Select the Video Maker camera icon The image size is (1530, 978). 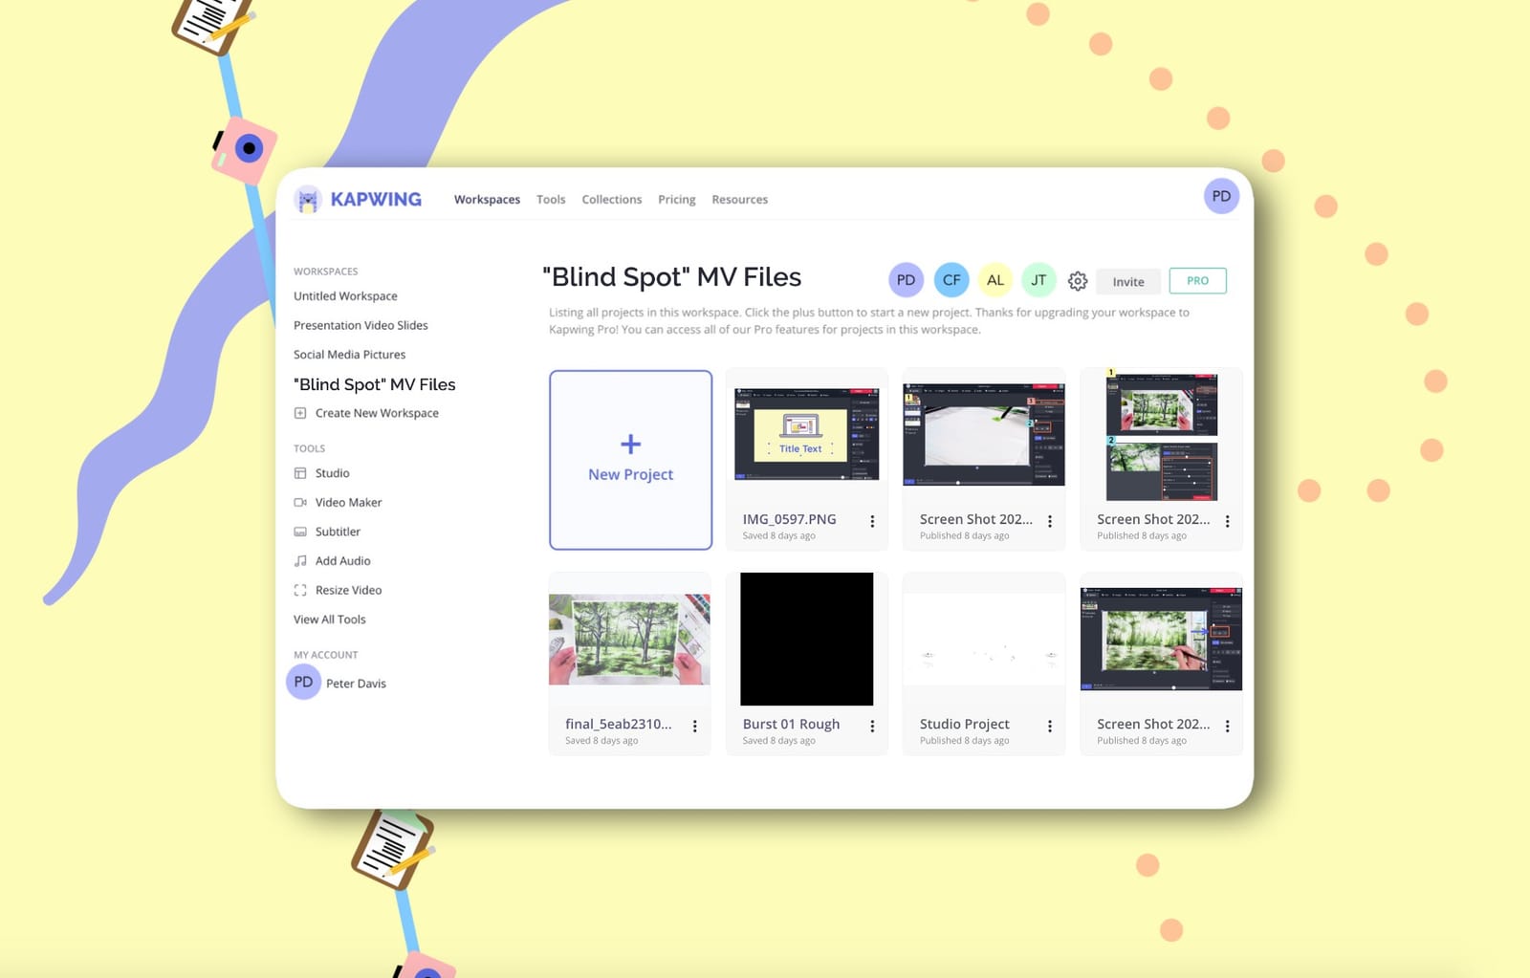[x=300, y=503]
